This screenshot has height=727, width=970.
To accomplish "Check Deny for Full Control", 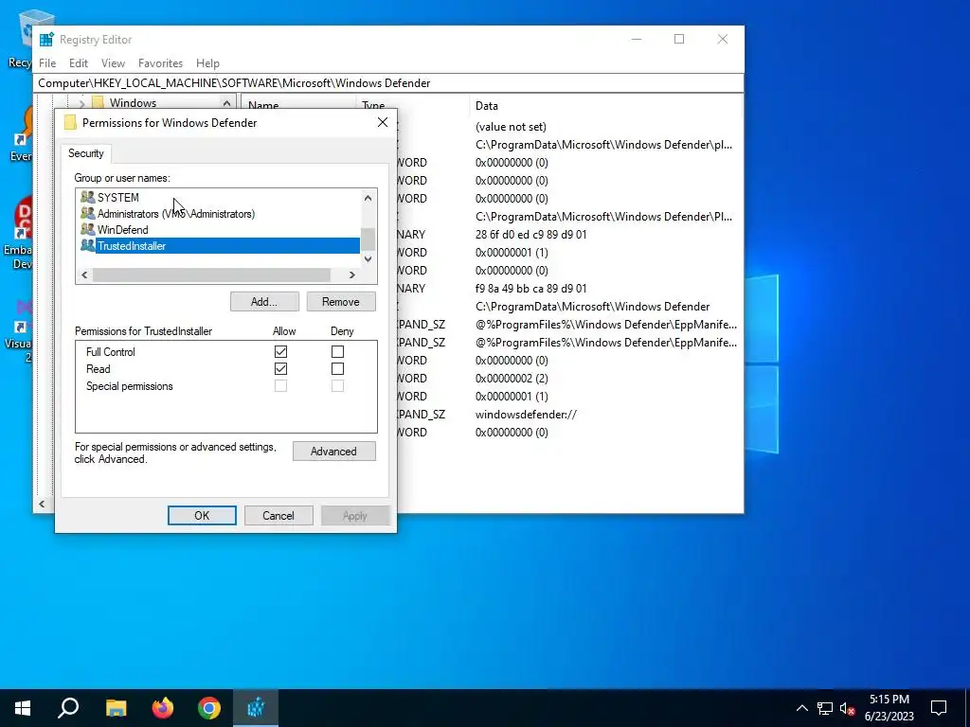I will coord(338,352).
